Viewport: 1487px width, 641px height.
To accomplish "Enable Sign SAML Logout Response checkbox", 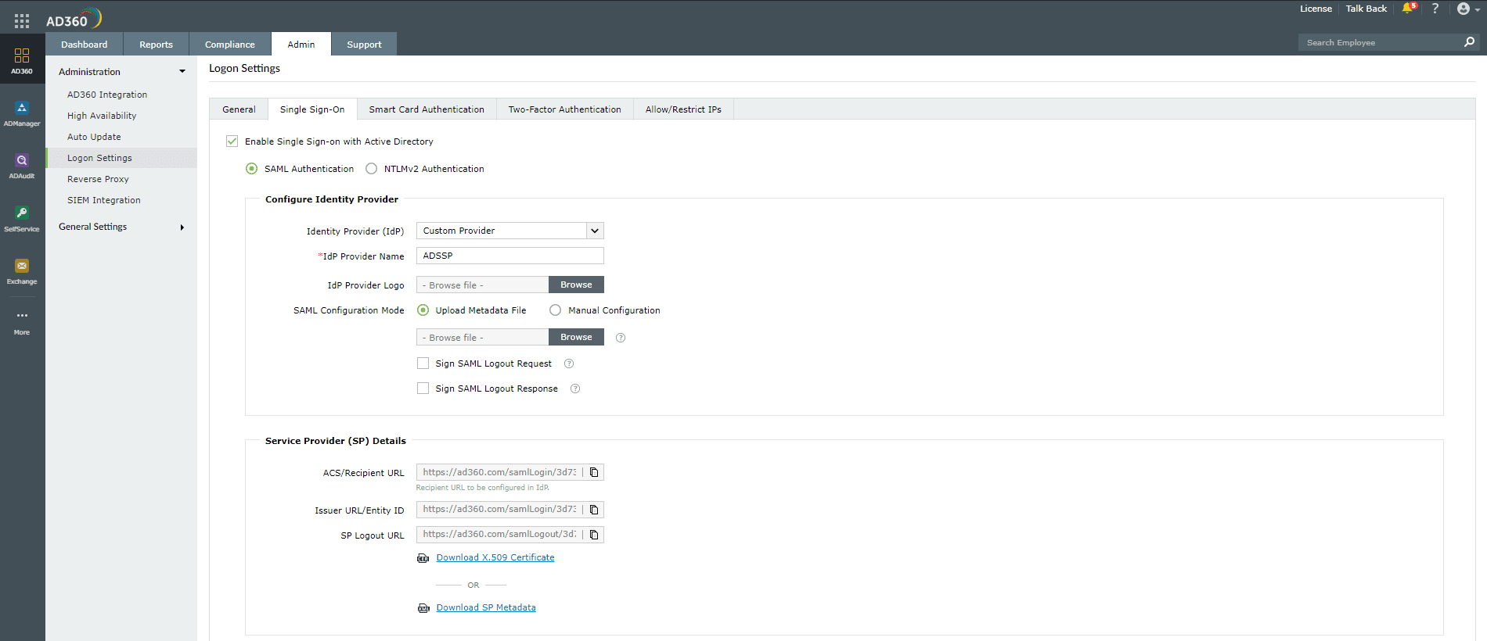I will (423, 389).
